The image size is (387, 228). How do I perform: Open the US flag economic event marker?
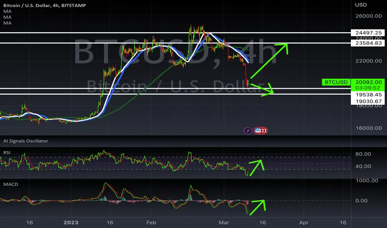click(258, 131)
